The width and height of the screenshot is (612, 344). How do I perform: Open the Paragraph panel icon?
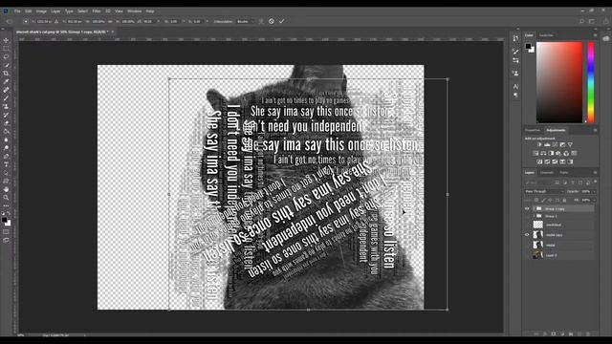click(515, 95)
